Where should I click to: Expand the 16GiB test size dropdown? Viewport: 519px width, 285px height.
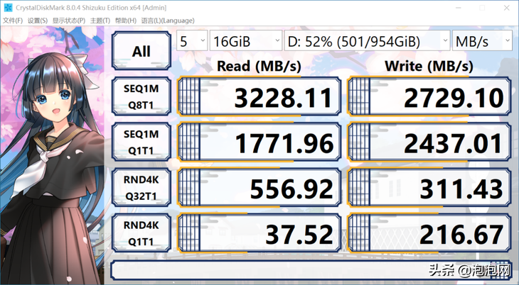[x=246, y=40]
